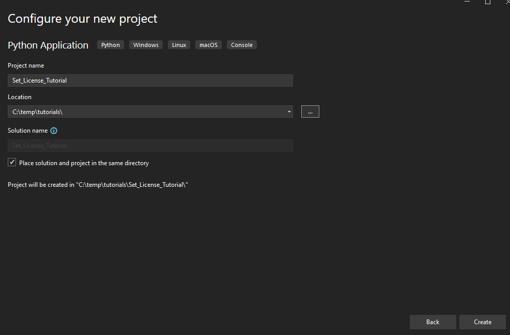Viewport: 510px width, 335px height.
Task: Click the Solution name label
Action: [28, 131]
